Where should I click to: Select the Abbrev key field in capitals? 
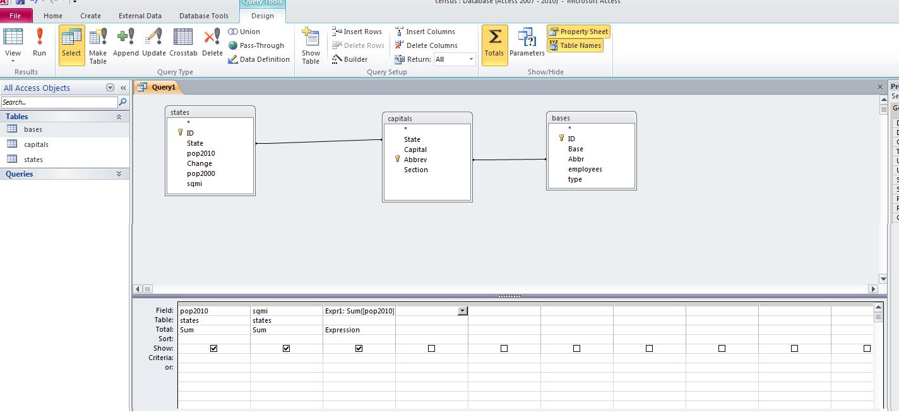[415, 160]
